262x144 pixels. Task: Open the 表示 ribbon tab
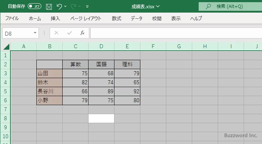pos(176,18)
